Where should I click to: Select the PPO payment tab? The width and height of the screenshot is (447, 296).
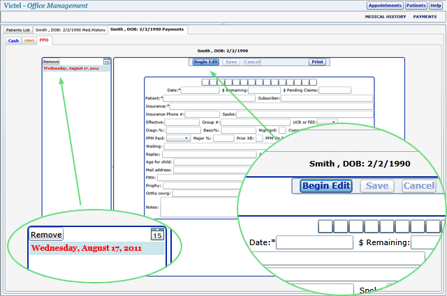(x=44, y=40)
